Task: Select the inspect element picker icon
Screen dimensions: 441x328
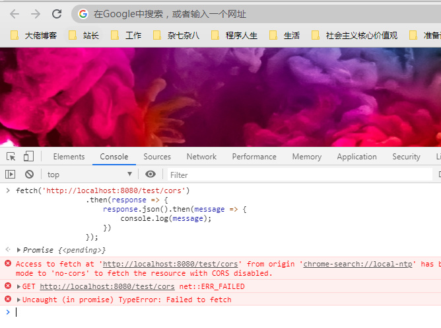Action: click(11, 156)
